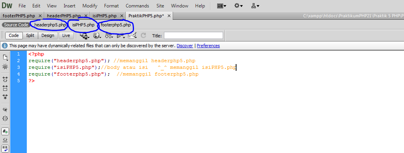Toggle Highlight Invalid Code button
The height and width of the screenshot is (153, 404).
(x=5, y=140)
